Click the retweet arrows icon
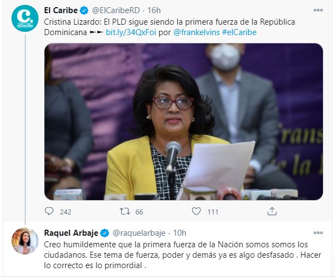The height and width of the screenshot is (278, 335). click(125, 211)
